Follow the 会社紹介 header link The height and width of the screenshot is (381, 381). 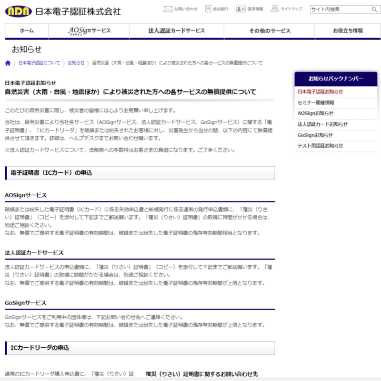(x=221, y=9)
